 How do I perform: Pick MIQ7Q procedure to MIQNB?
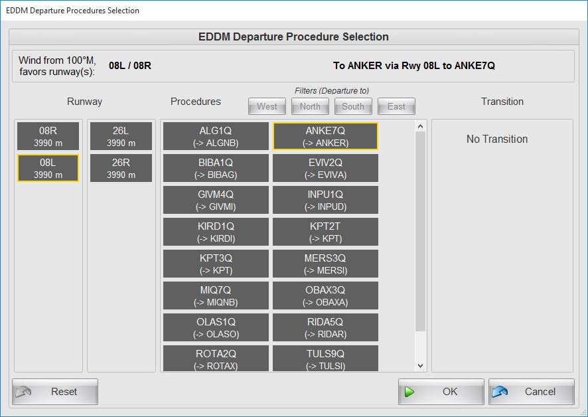pyautogui.click(x=216, y=295)
